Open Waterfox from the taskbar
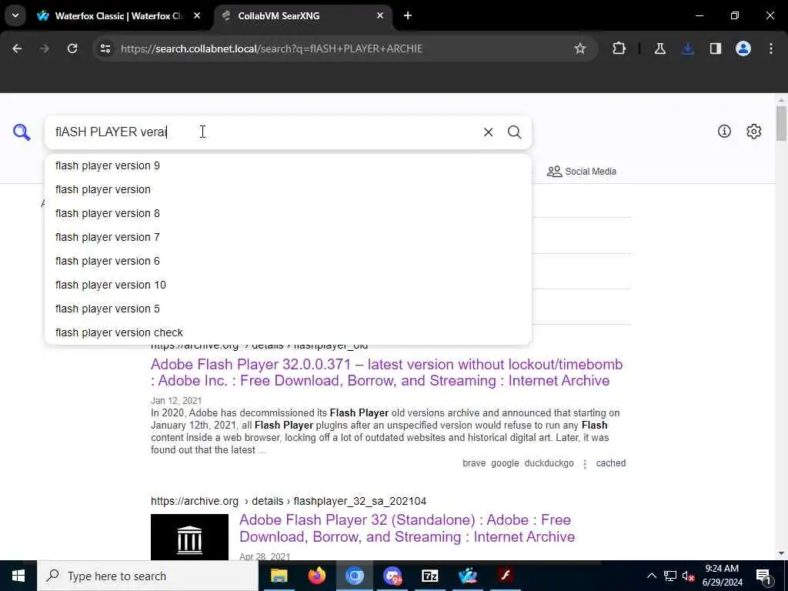This screenshot has height=591, width=788. point(467,576)
